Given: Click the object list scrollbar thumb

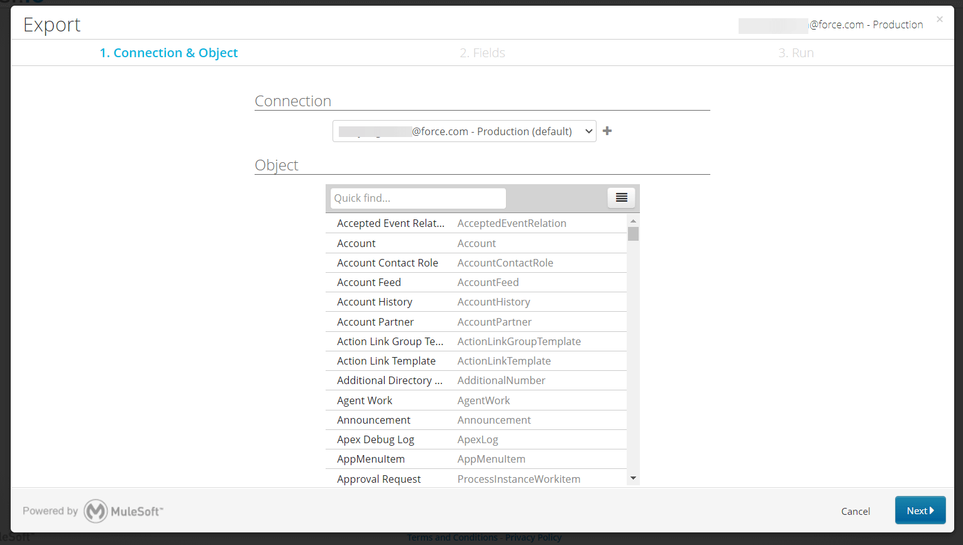Looking at the screenshot, I should 633,234.
